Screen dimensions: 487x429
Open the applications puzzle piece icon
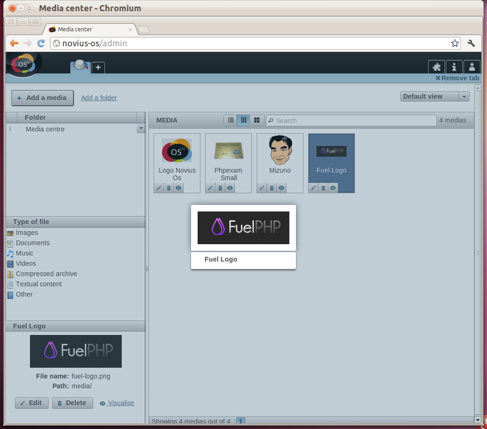click(436, 67)
